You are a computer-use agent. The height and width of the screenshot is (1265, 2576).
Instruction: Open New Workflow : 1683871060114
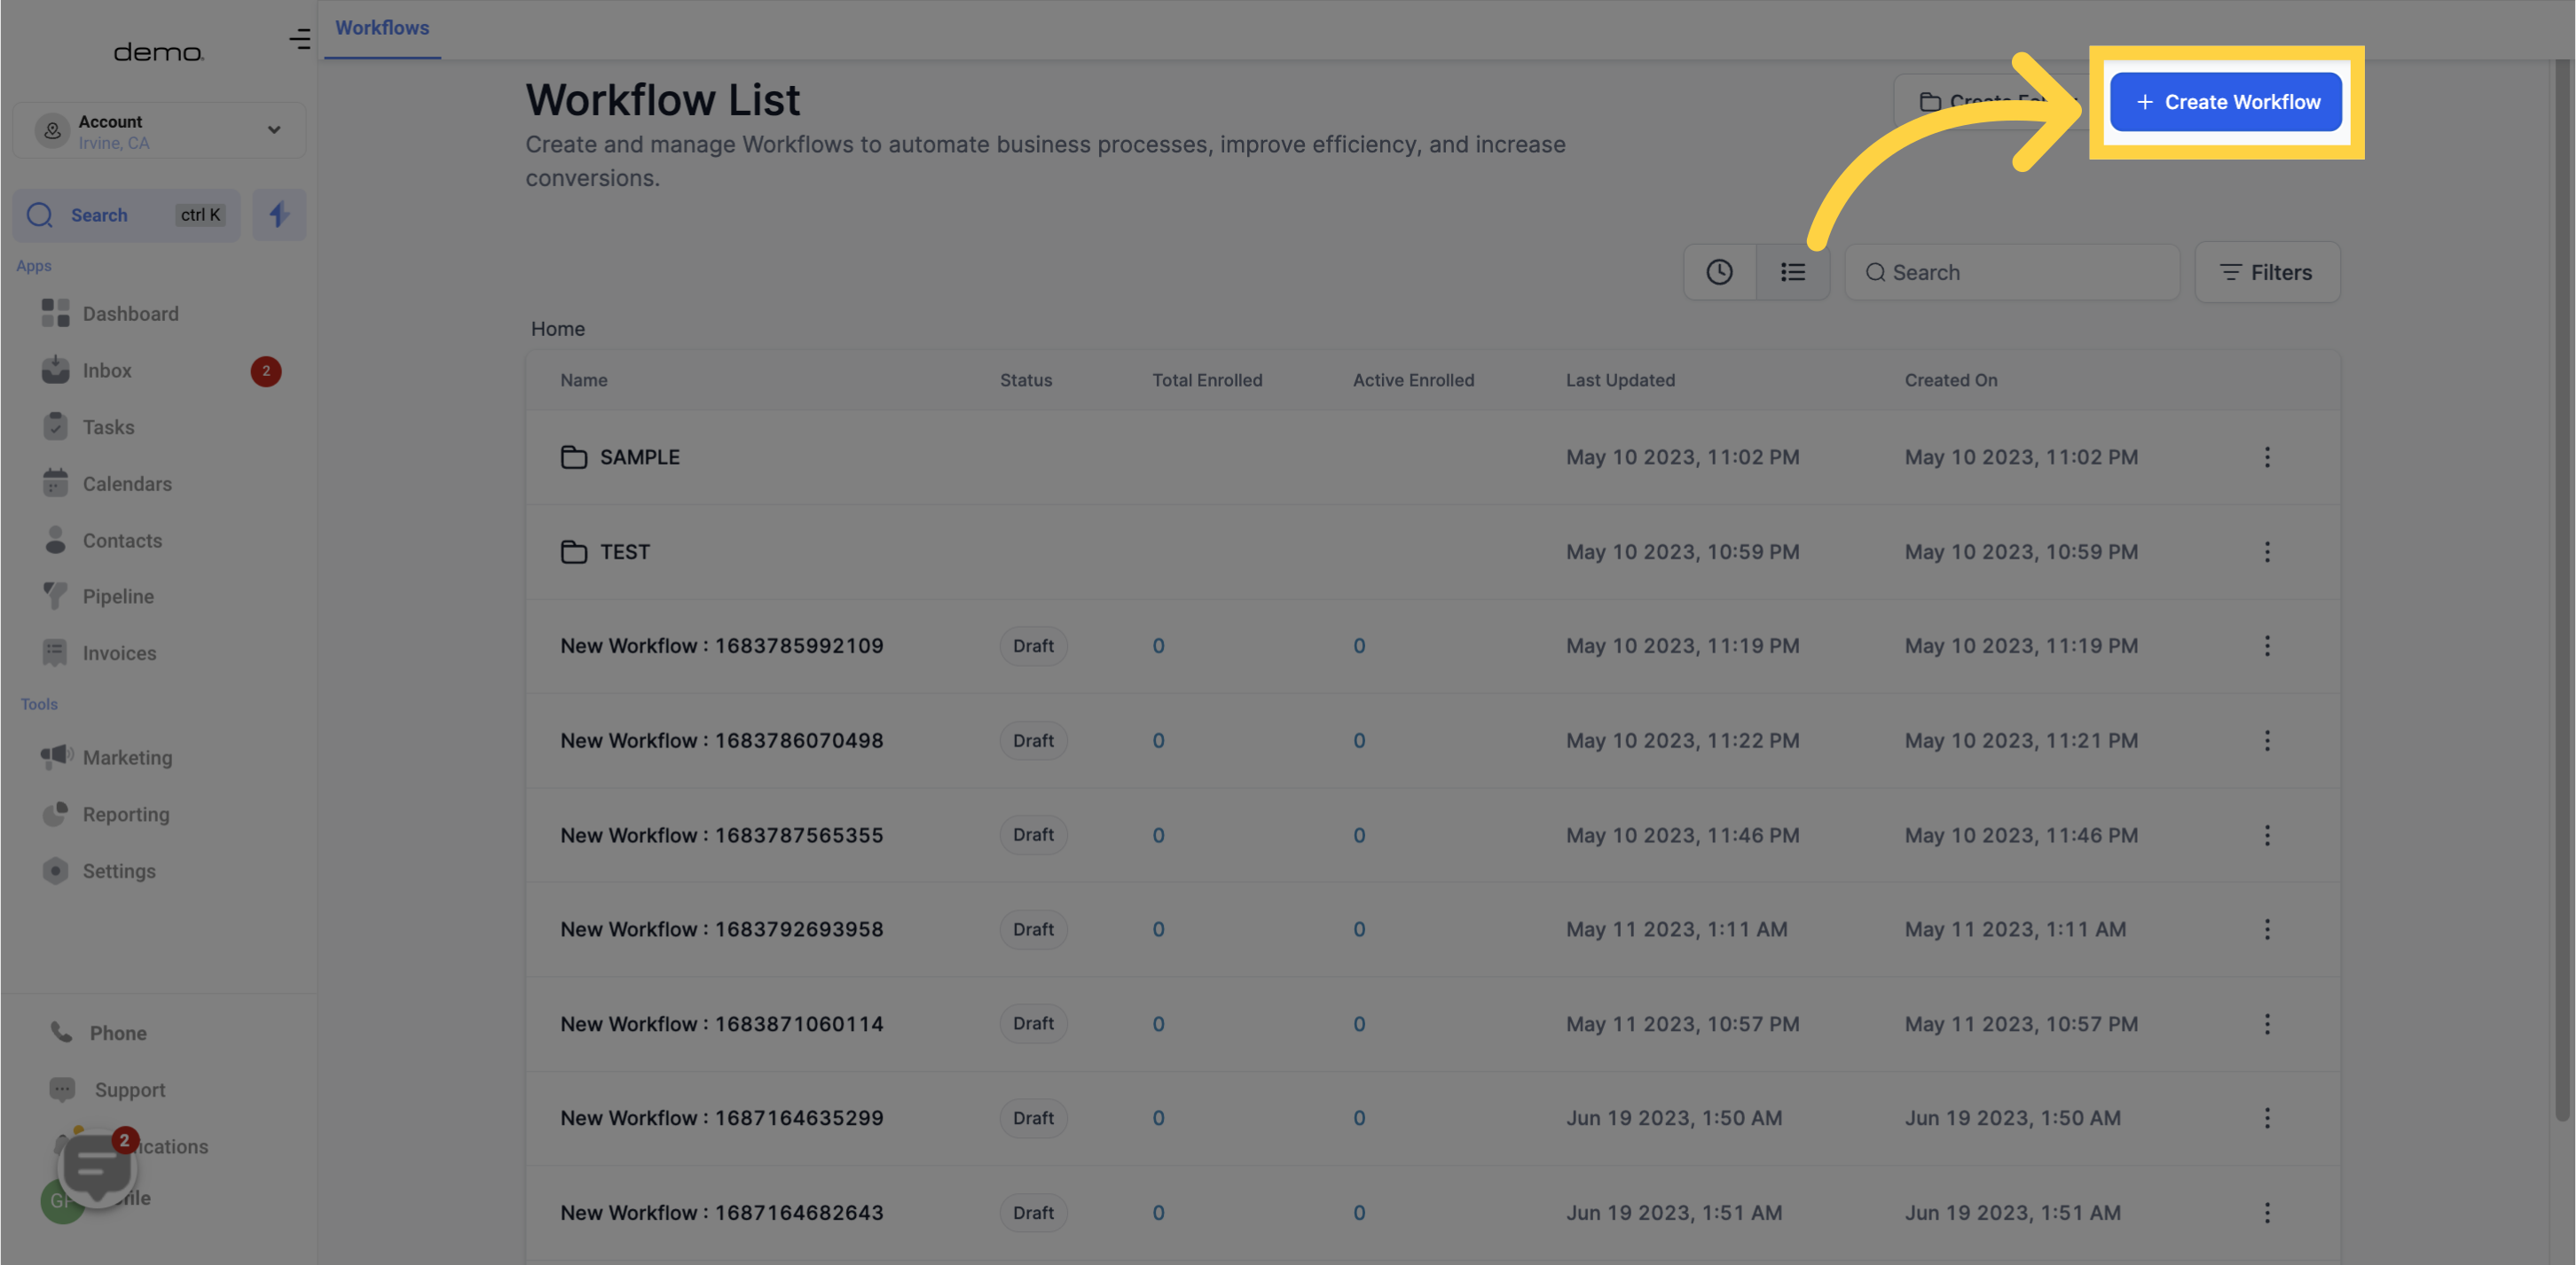point(722,1024)
